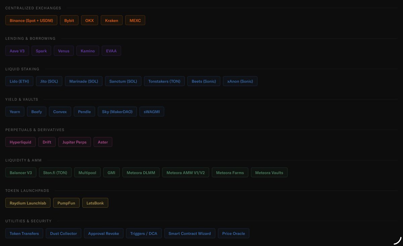Click the Utilities & Security heading
The width and height of the screenshot is (403, 246).
(x=29, y=221)
